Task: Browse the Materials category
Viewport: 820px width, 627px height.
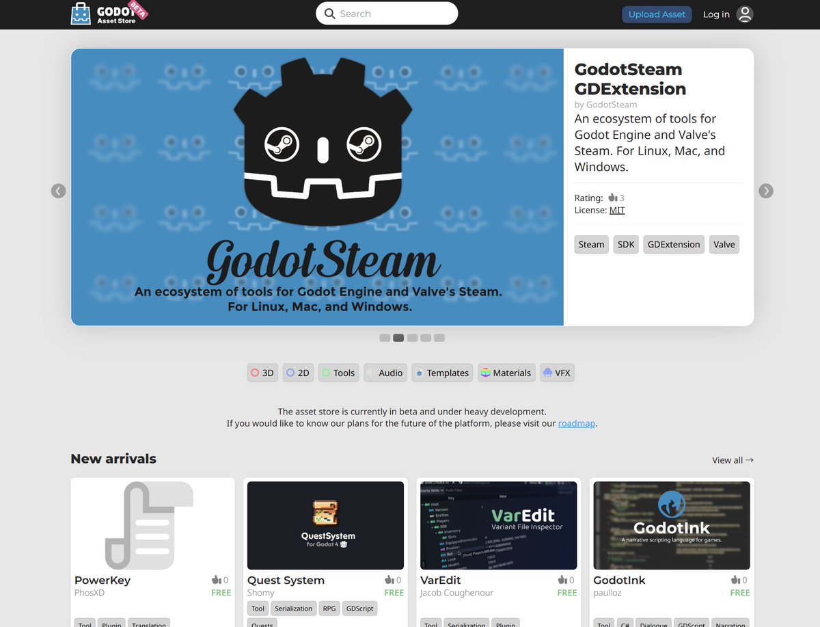Action: (506, 373)
